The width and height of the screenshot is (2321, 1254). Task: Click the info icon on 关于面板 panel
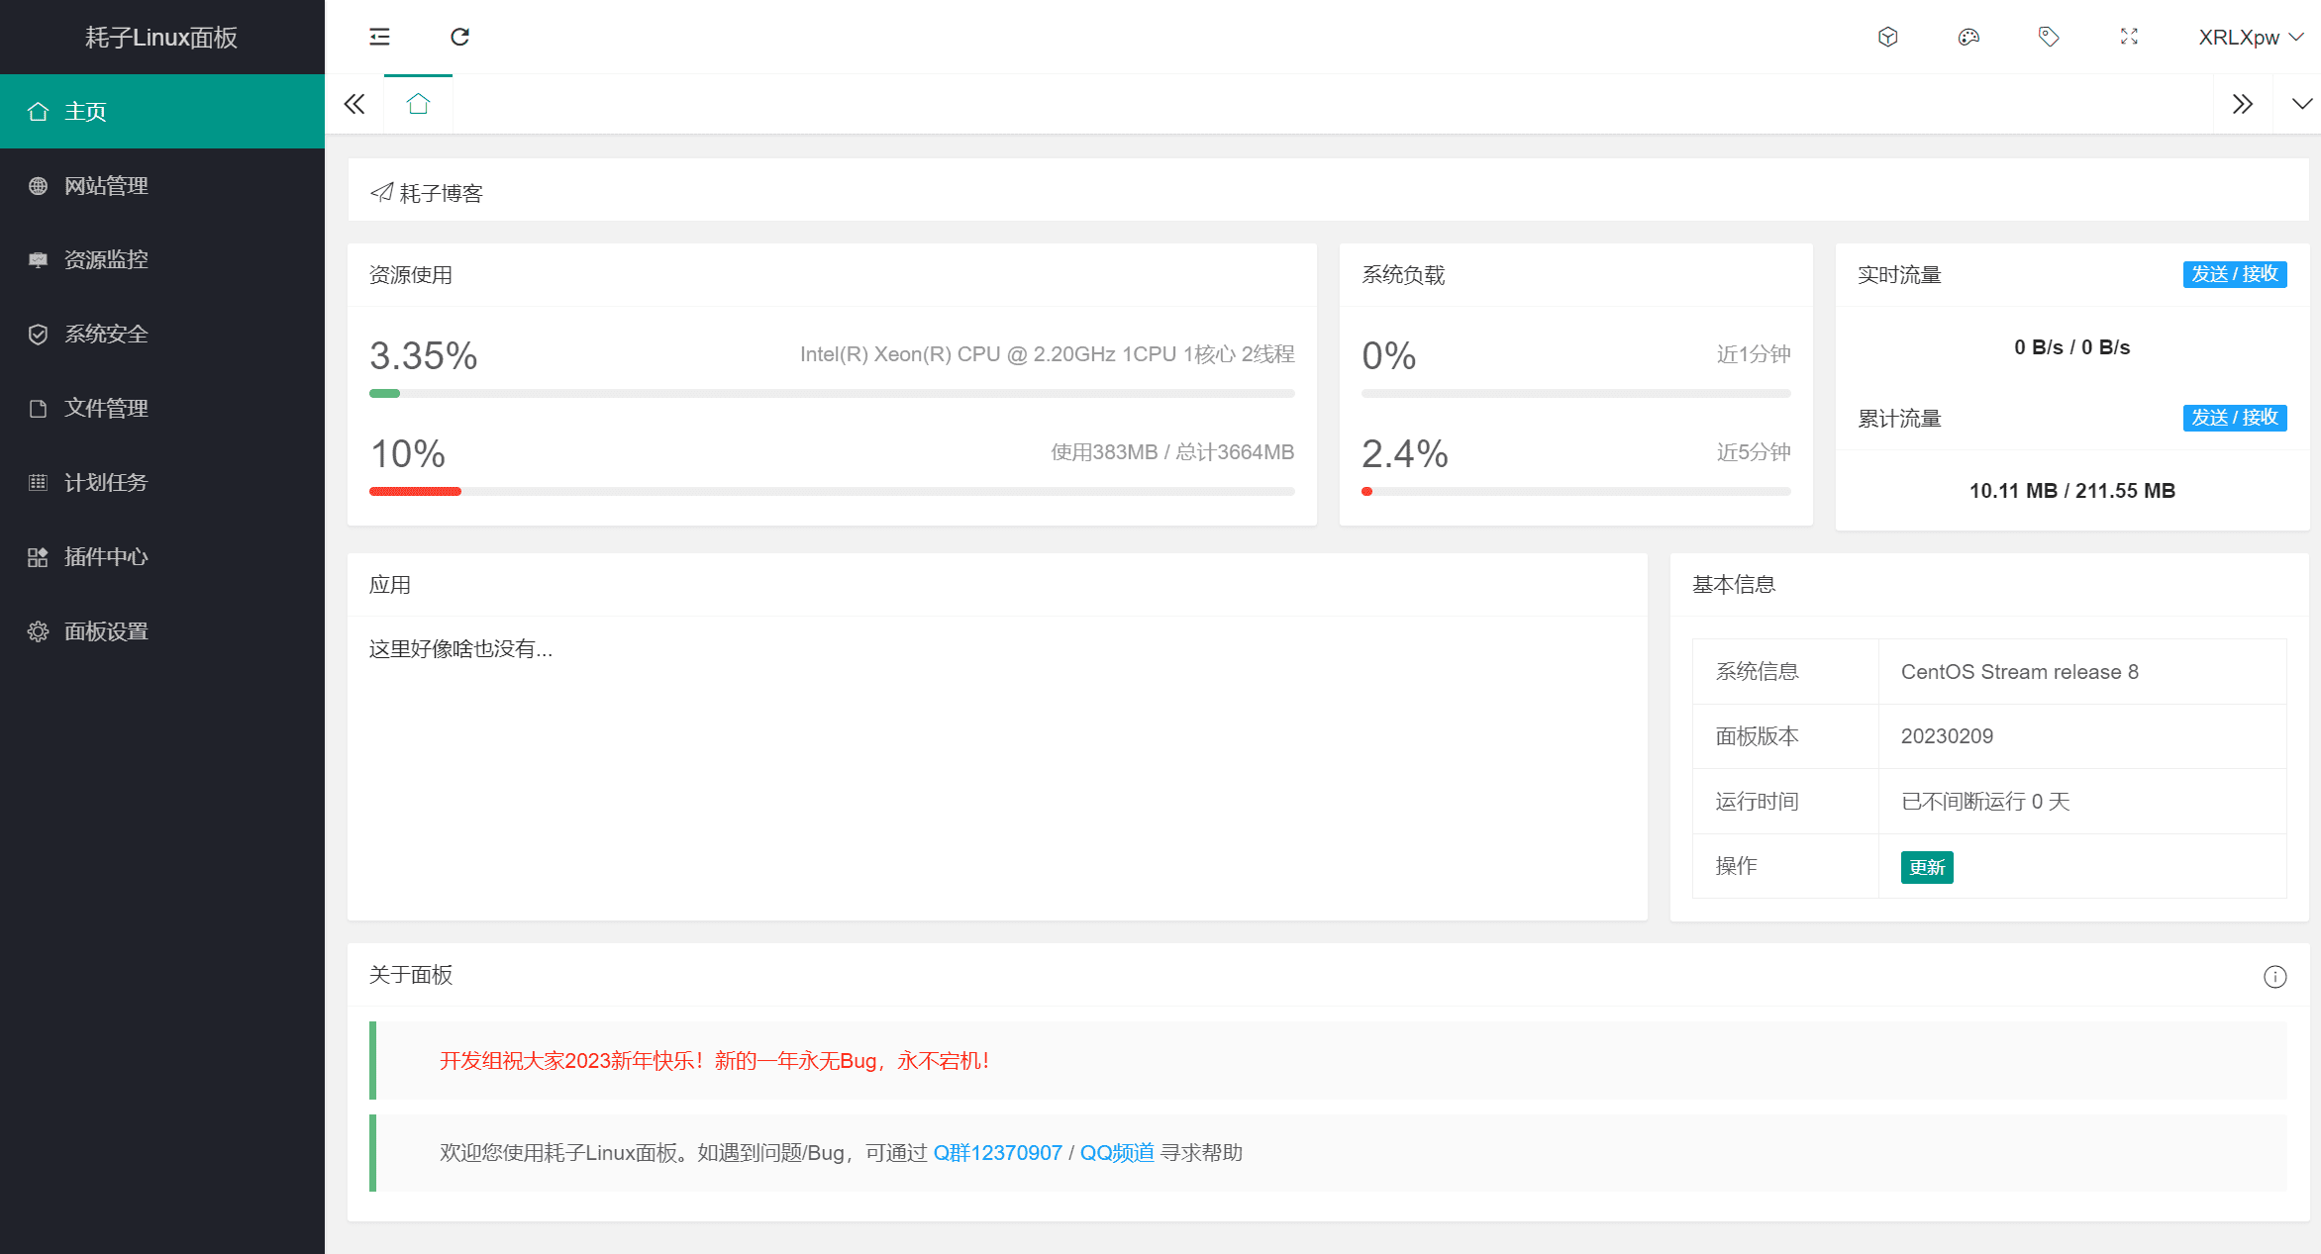2274,977
